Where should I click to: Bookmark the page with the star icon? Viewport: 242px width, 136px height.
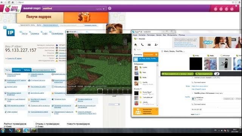point(236,2)
